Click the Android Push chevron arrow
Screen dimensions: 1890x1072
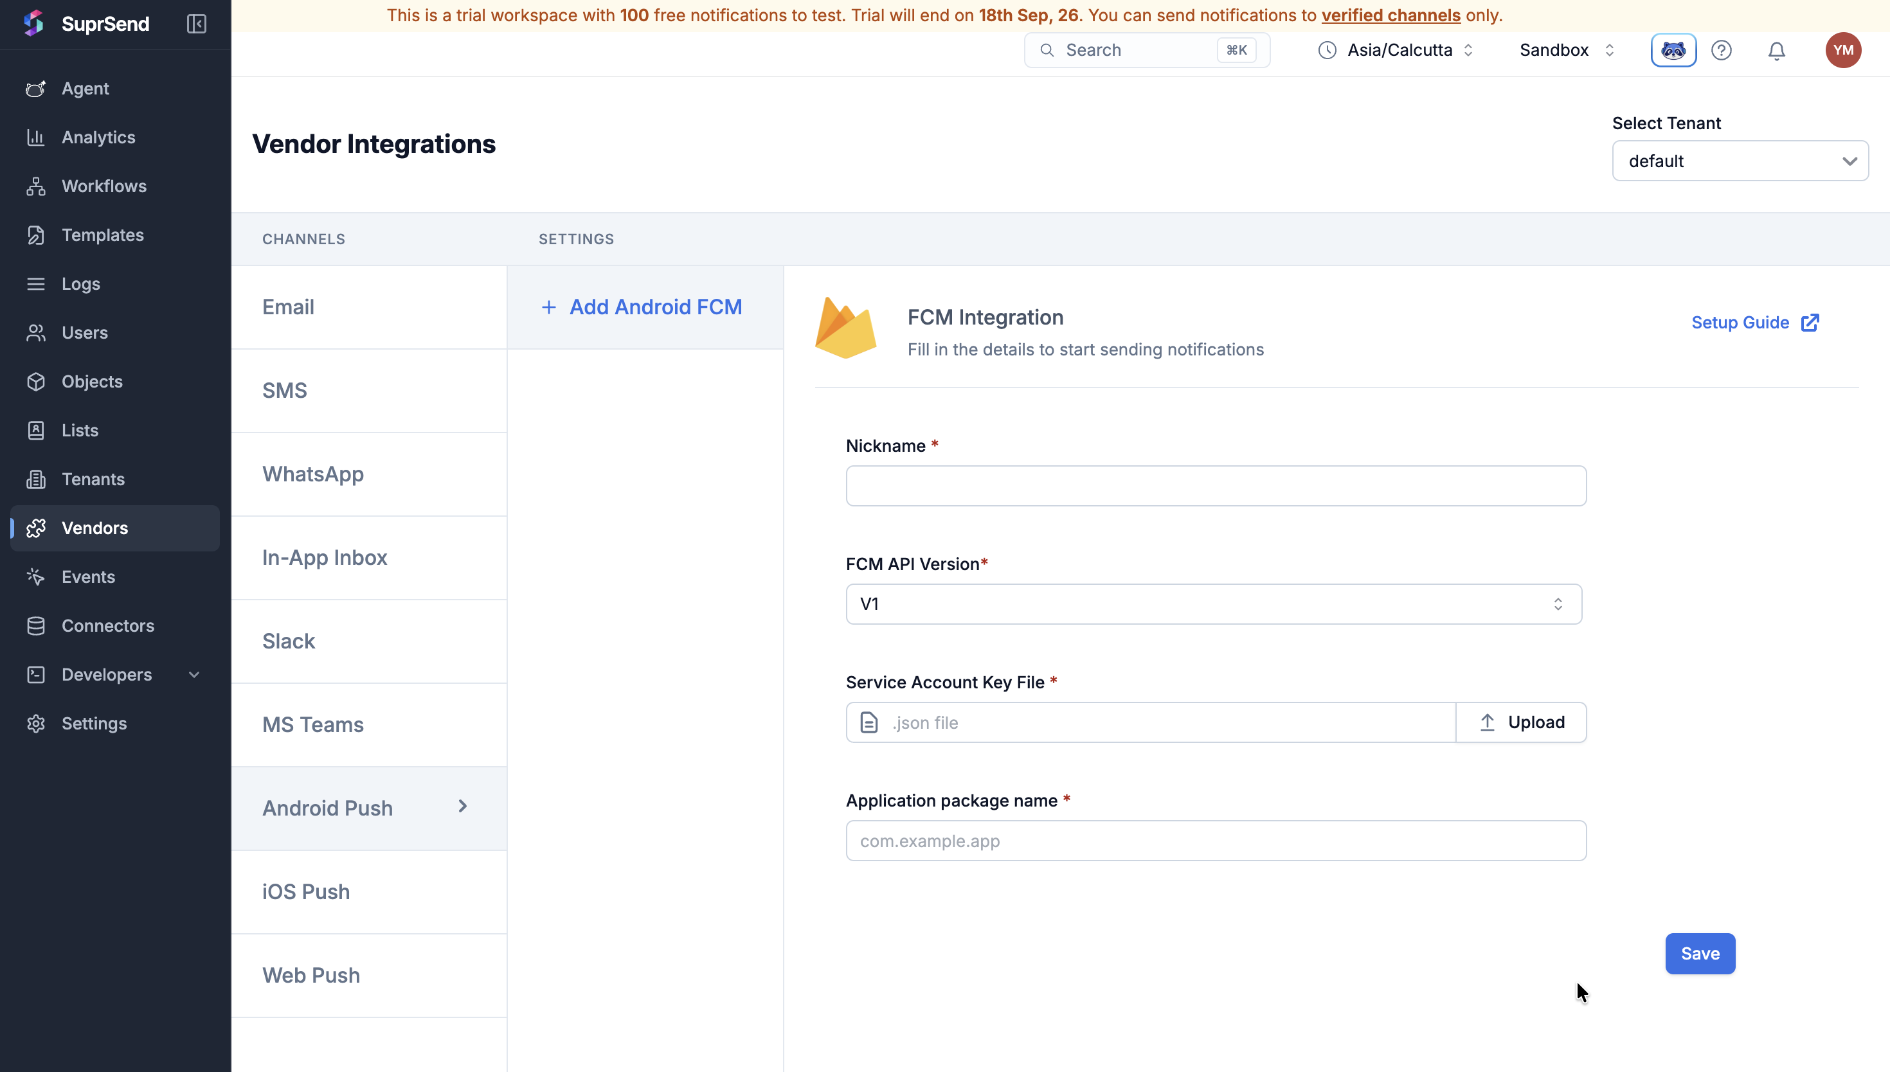click(462, 806)
